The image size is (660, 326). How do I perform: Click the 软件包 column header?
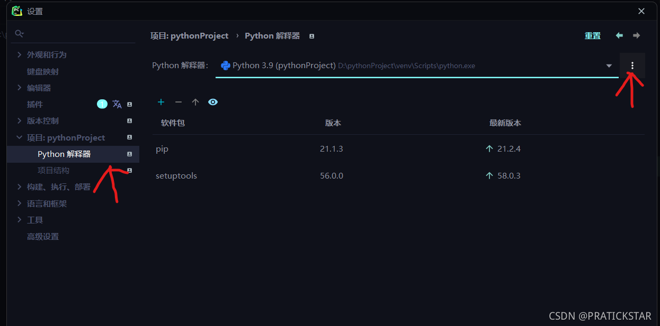pyautogui.click(x=173, y=123)
